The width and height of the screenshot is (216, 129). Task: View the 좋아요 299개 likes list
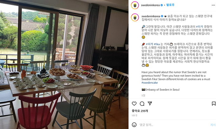coord(140,111)
